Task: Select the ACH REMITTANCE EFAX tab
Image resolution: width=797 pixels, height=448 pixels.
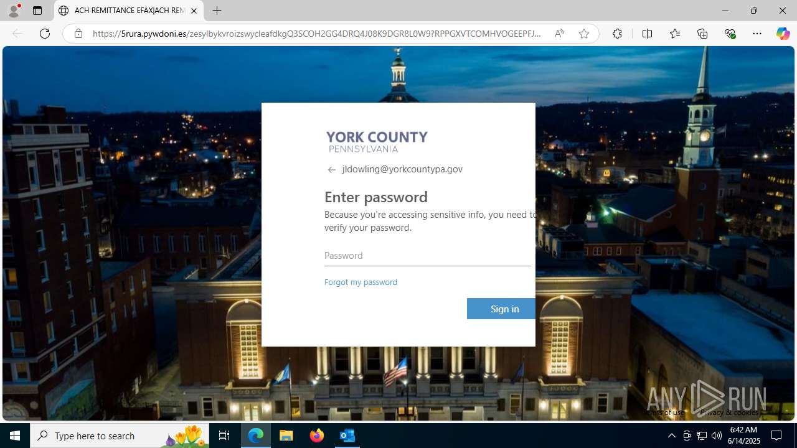Action: click(x=129, y=11)
